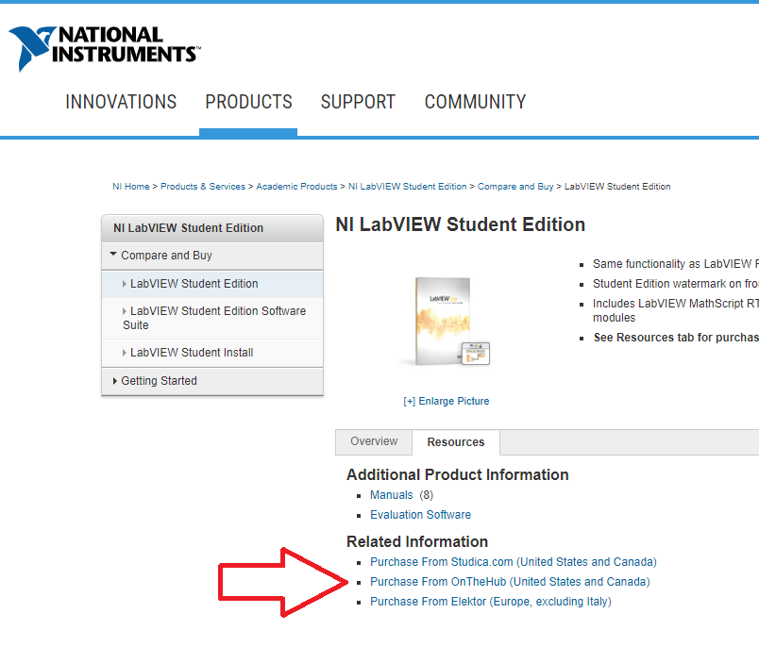The image size is (759, 663).
Task: Click the National Instruments logo
Action: (104, 49)
